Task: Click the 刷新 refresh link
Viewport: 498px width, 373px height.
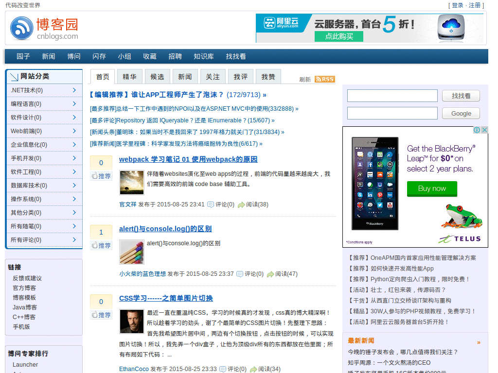Action: point(304,79)
